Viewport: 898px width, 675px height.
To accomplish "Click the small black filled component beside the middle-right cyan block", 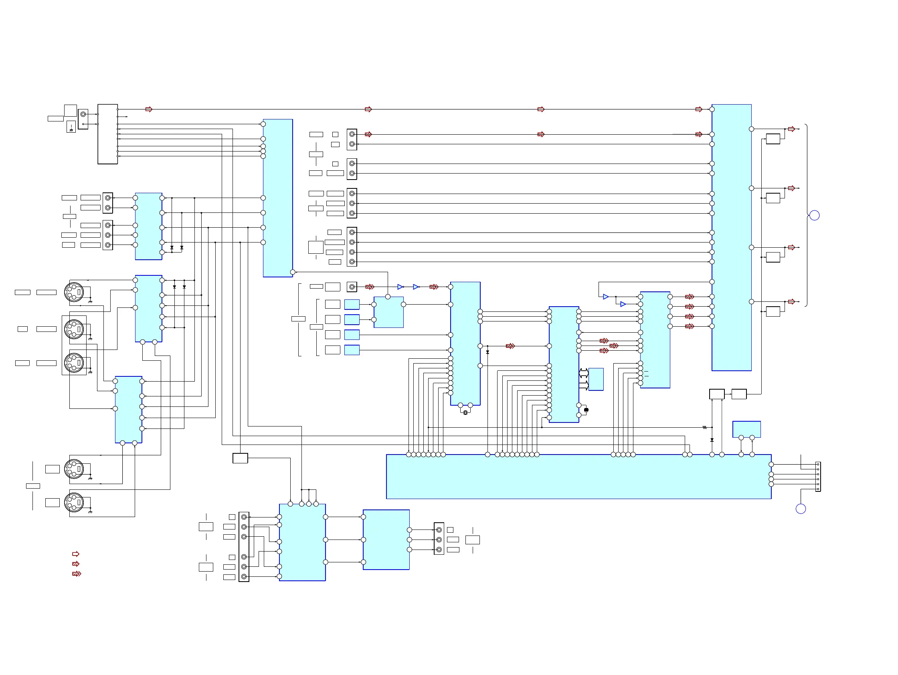I will [586, 410].
